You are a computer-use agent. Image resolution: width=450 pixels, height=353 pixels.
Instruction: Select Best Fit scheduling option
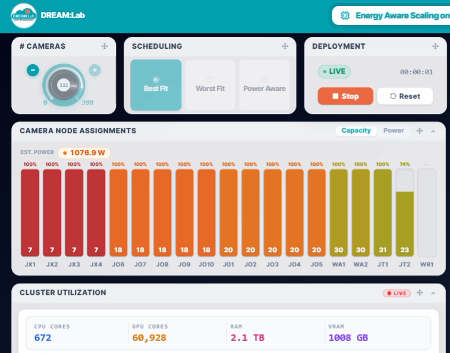click(156, 85)
